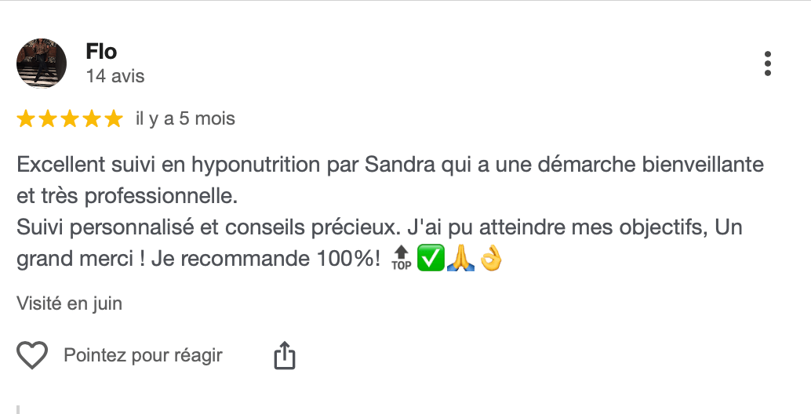The width and height of the screenshot is (811, 414).
Task: Open Flo's profile picture
Action: [x=42, y=64]
